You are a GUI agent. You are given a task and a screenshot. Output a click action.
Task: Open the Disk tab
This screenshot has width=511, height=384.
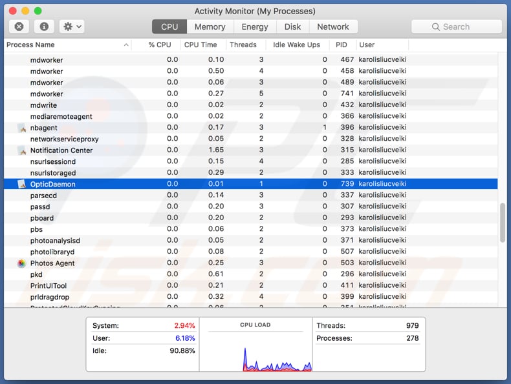pyautogui.click(x=292, y=26)
